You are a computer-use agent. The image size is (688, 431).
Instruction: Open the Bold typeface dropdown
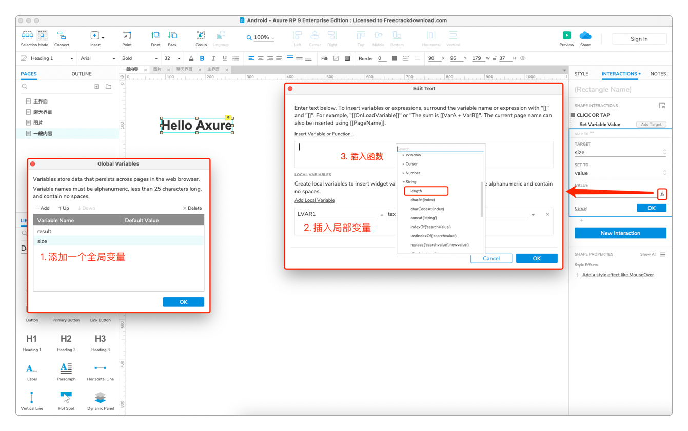click(x=156, y=59)
